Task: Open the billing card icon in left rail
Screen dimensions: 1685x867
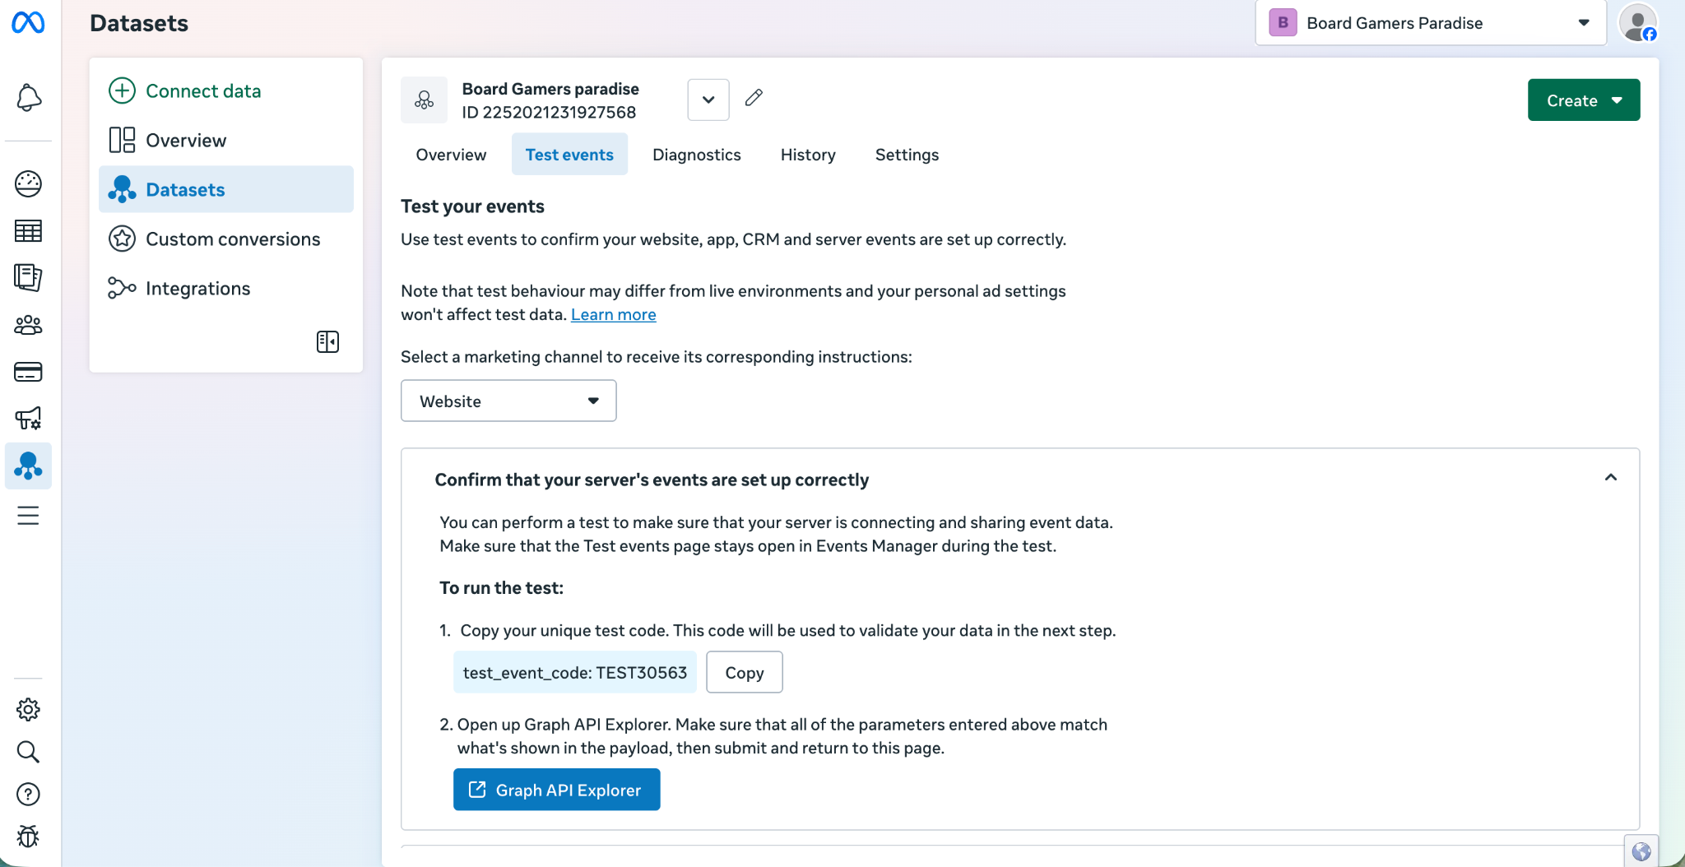Action: click(x=28, y=372)
